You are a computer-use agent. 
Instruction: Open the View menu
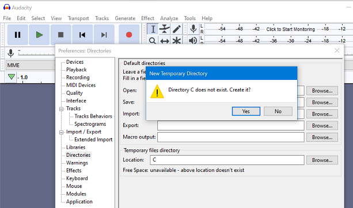point(56,18)
